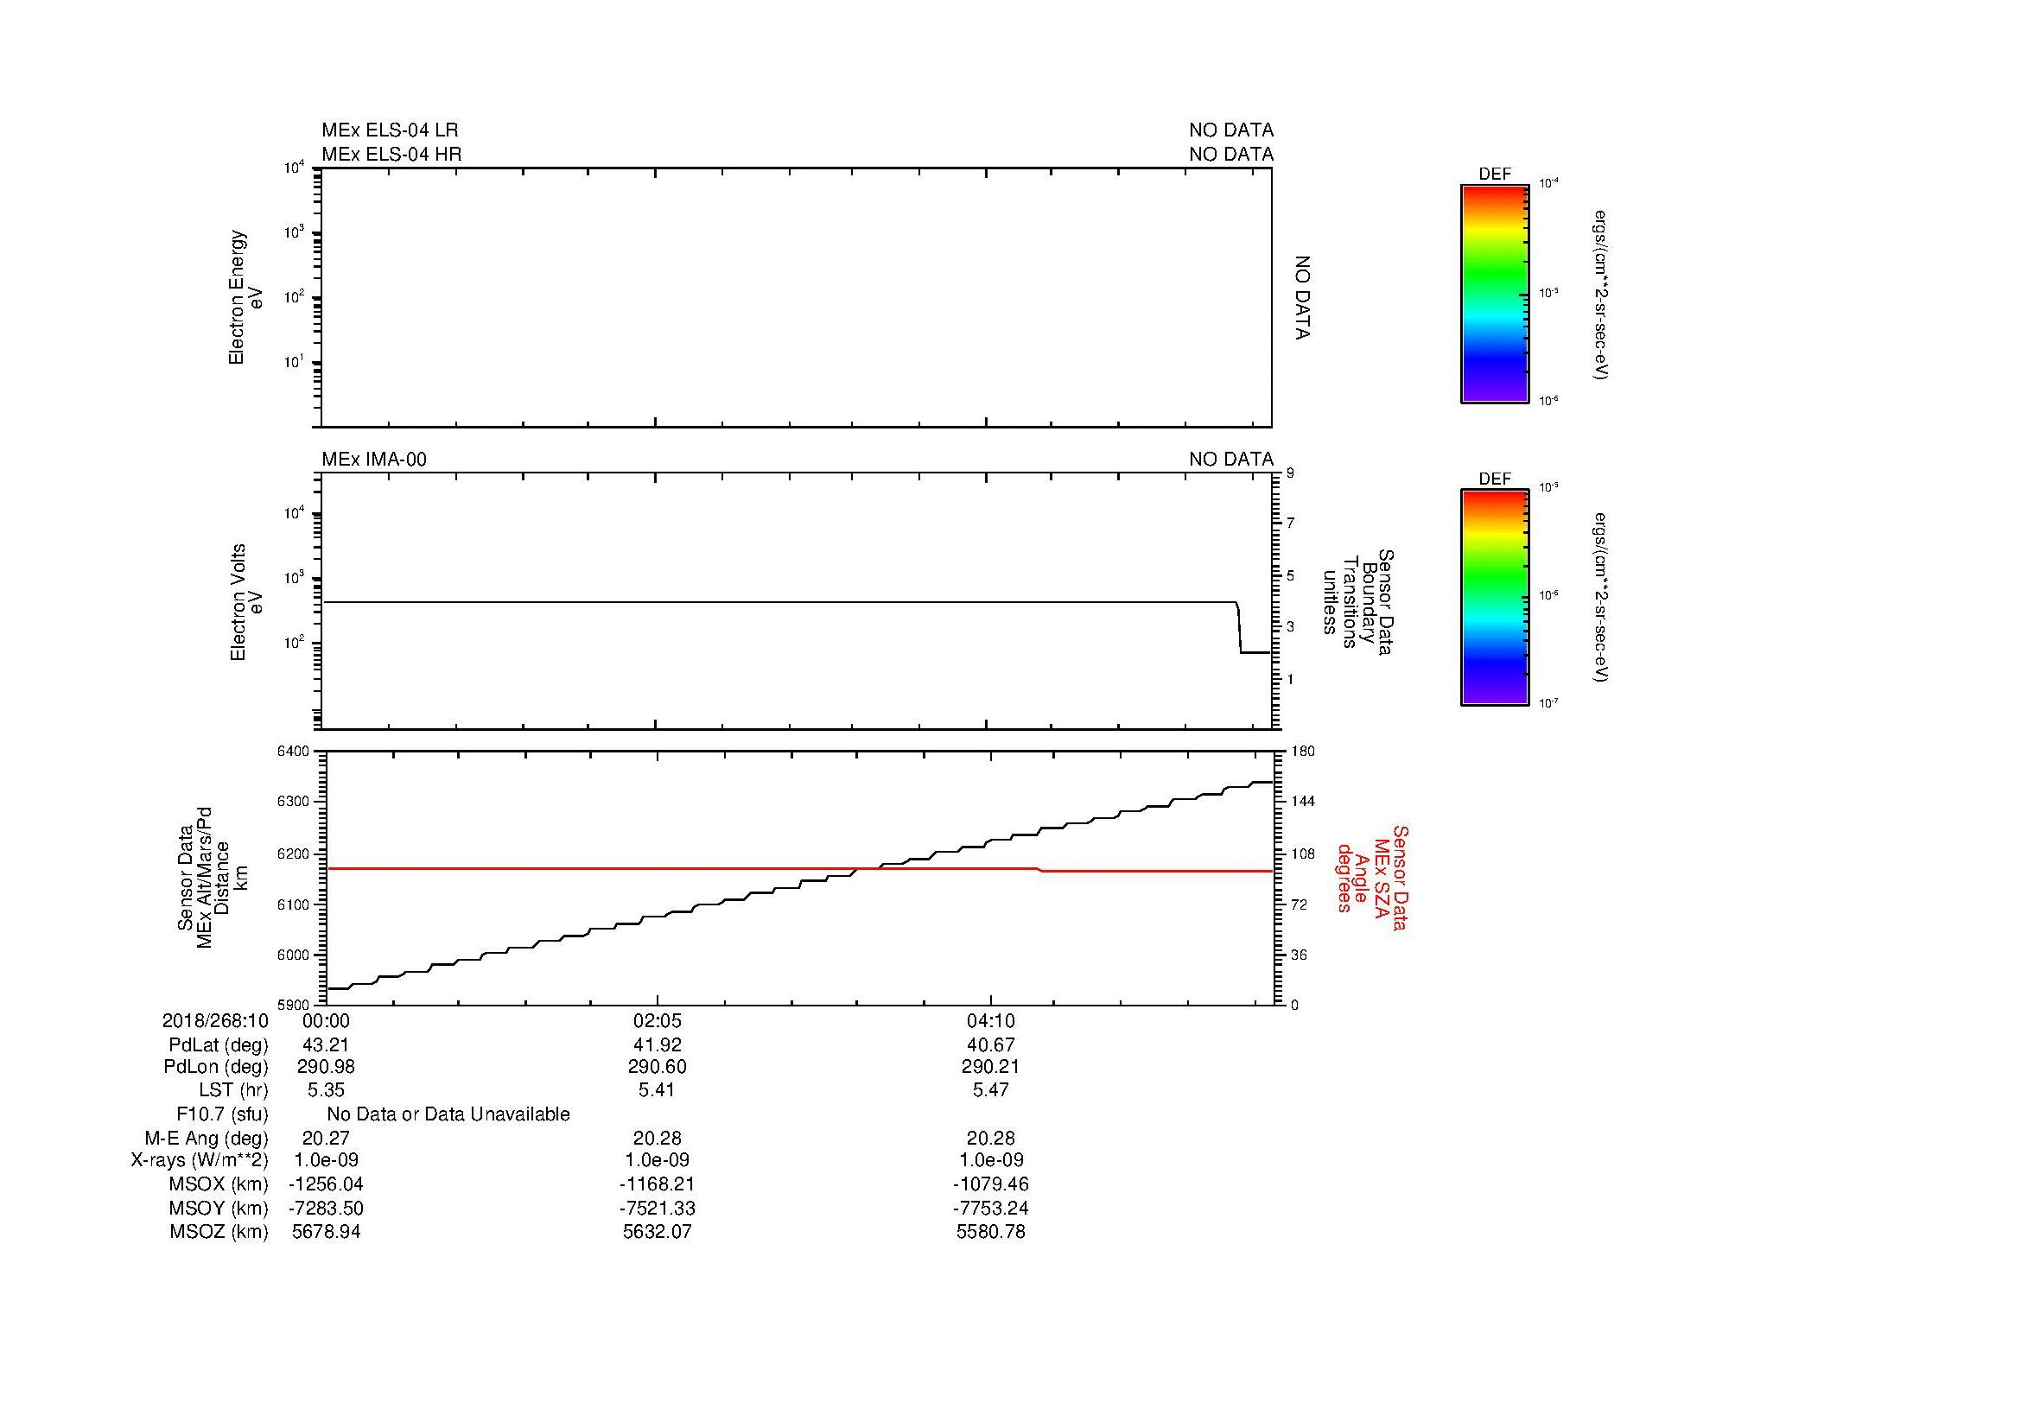Viewport: 2021px width, 1428px height.
Task: Click the PdLat value '41.92'
Action: click(x=658, y=1045)
